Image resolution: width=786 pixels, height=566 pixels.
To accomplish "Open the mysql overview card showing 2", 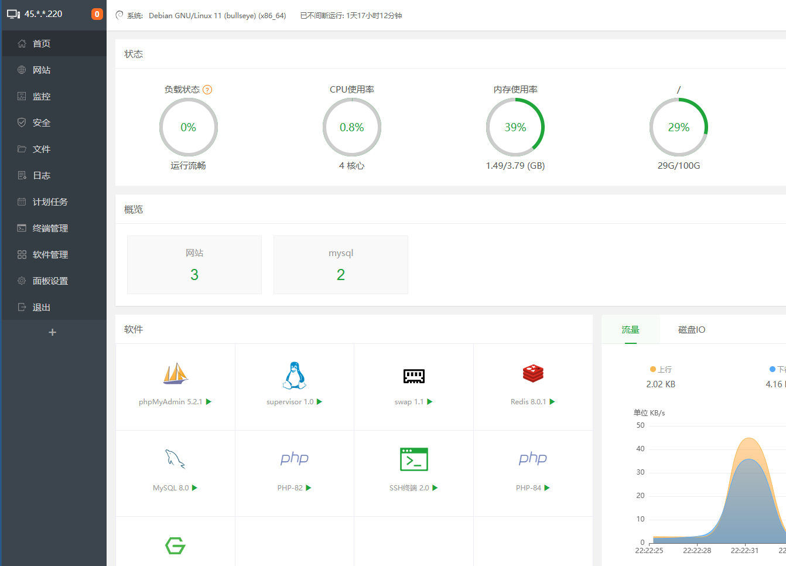I will 341,265.
